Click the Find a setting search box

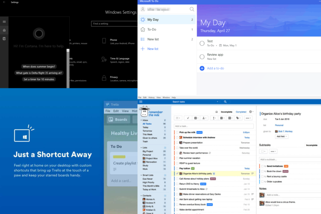(114, 24)
